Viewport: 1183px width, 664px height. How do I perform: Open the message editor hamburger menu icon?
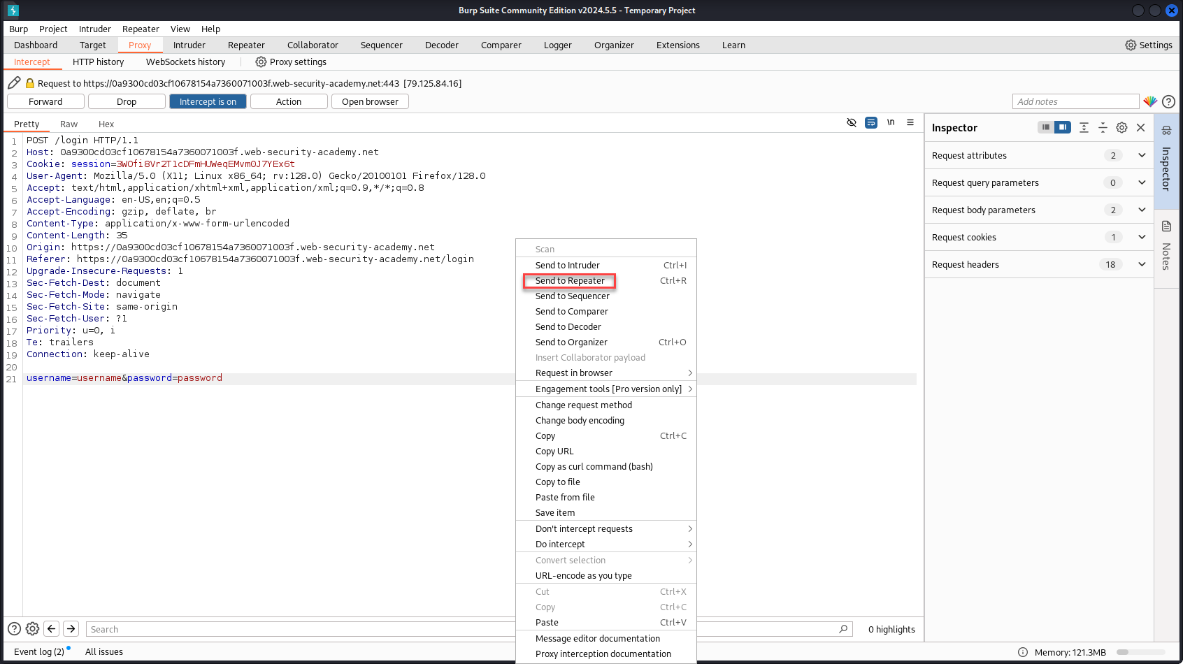[x=910, y=122]
